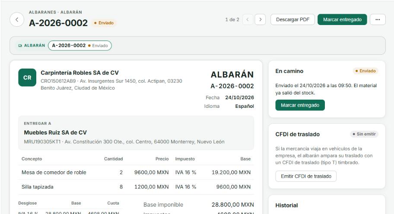The image size is (394, 214).
Task: Click the 'Cantidad' column header
Action: click(113, 159)
